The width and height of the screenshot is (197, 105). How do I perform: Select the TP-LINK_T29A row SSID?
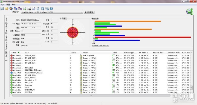pos(30,75)
